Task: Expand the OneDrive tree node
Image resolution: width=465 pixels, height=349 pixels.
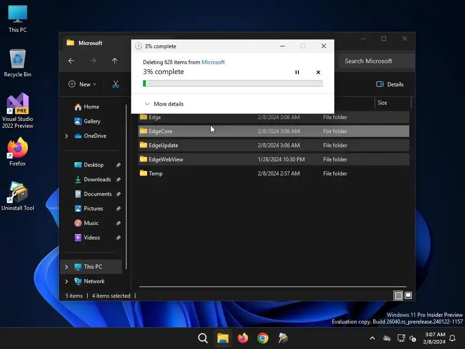Action: click(66, 136)
